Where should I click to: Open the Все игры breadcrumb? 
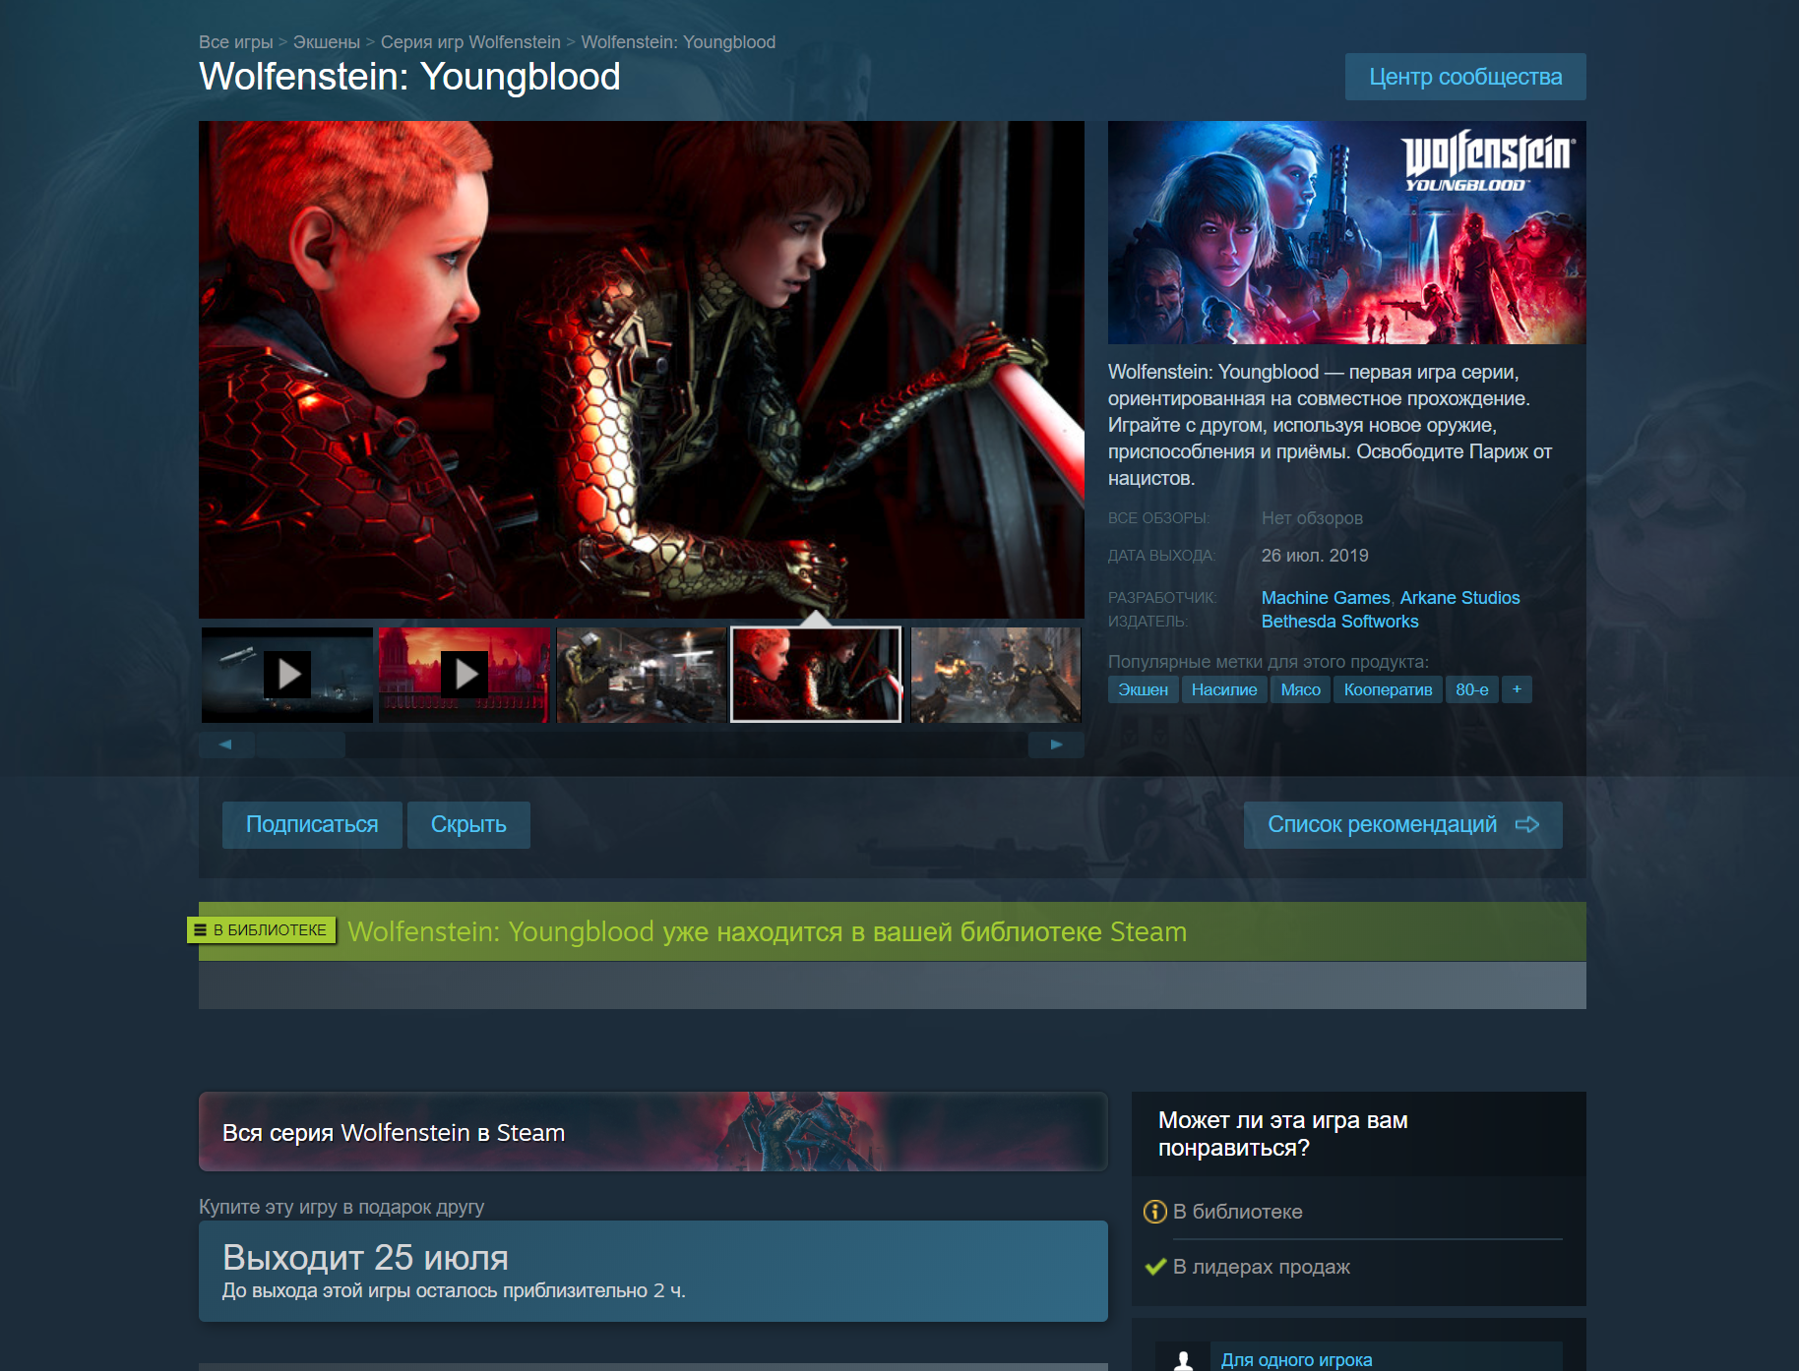pyautogui.click(x=236, y=42)
